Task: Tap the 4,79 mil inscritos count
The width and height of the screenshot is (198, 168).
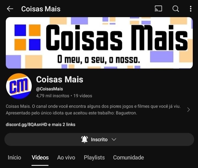Action: tap(53, 96)
